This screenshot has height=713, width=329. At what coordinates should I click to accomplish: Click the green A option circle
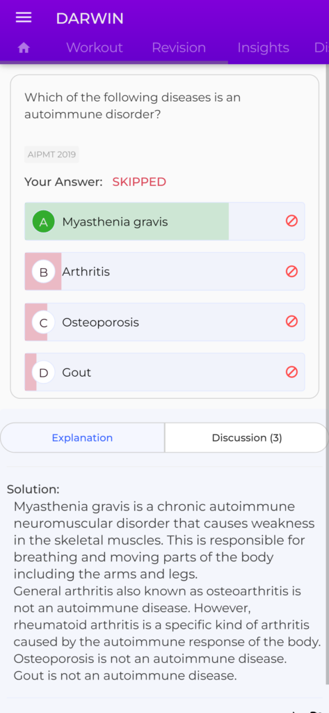pos(44,222)
